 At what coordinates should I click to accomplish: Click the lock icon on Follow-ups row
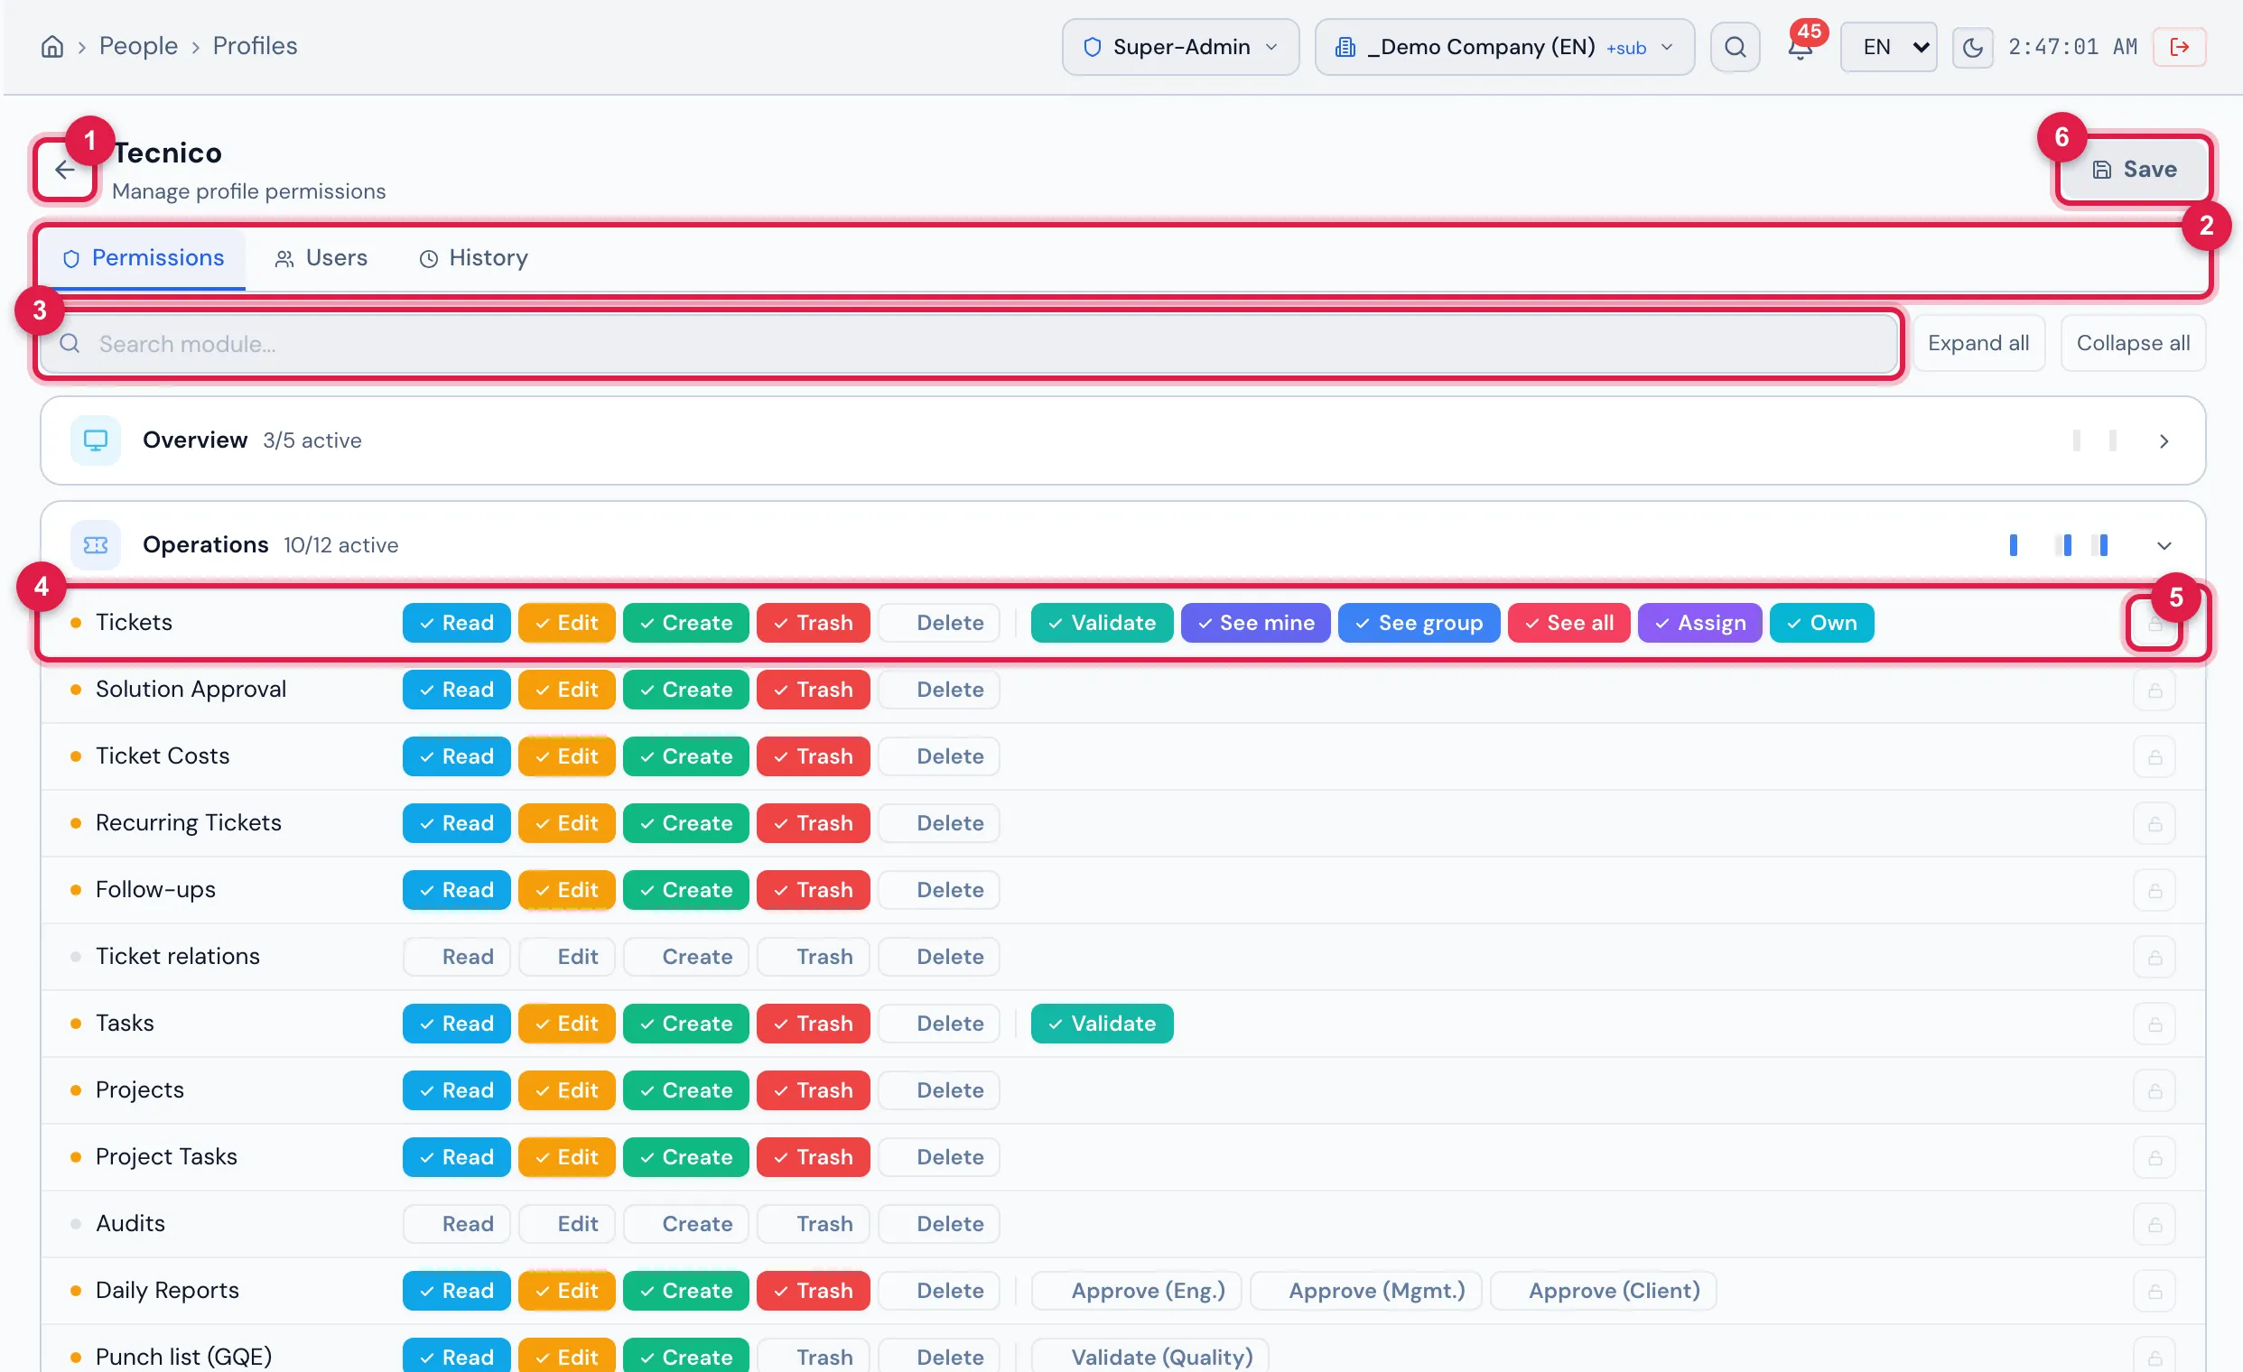(x=2155, y=891)
